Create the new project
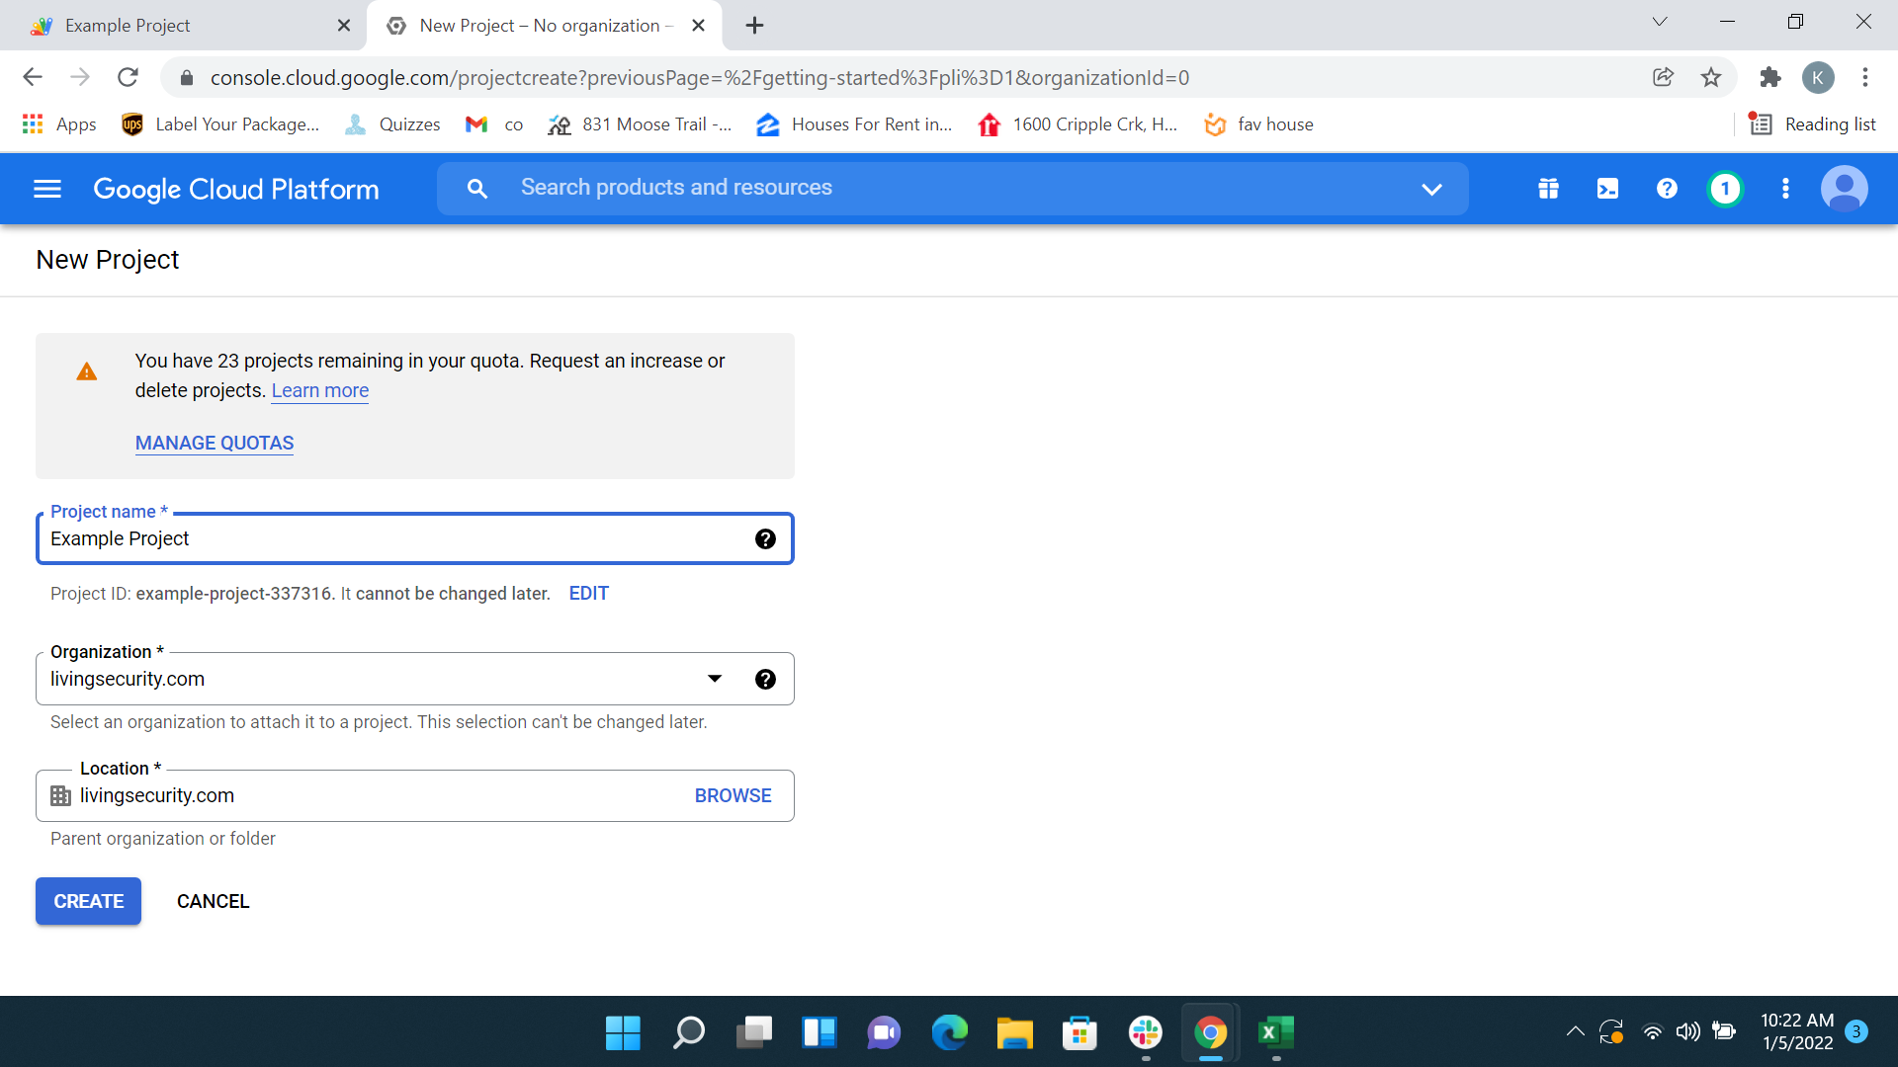 pyautogui.click(x=88, y=901)
